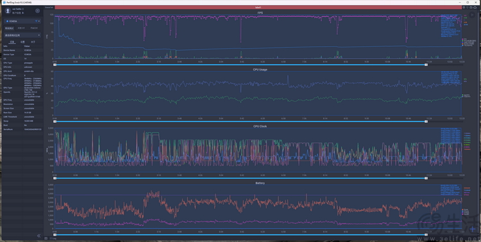481x242 pixels.
Task: Click the icon left of Log checkbox
Action: coord(46,238)
